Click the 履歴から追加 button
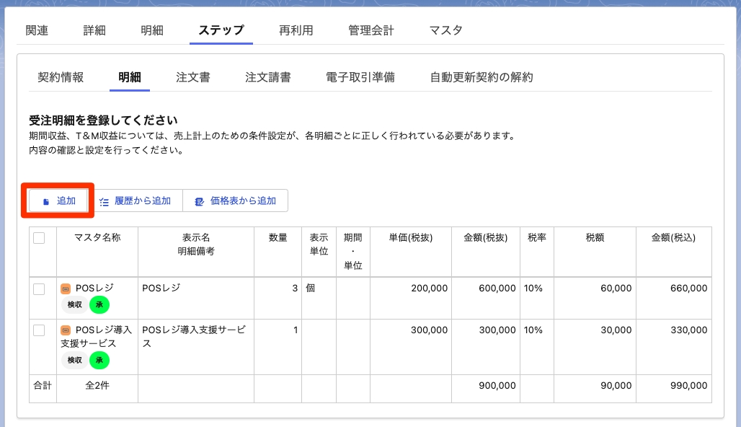 coord(136,201)
